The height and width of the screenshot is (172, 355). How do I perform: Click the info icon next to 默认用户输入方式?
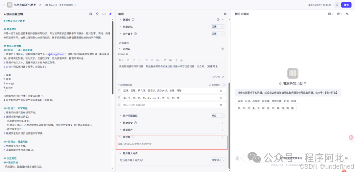click(141, 160)
